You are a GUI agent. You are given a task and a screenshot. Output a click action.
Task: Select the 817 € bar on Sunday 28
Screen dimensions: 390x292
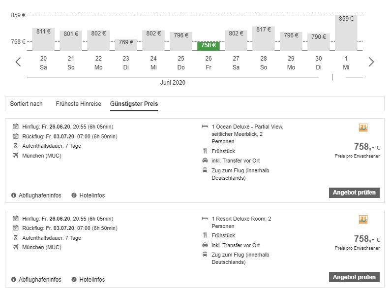(264, 38)
